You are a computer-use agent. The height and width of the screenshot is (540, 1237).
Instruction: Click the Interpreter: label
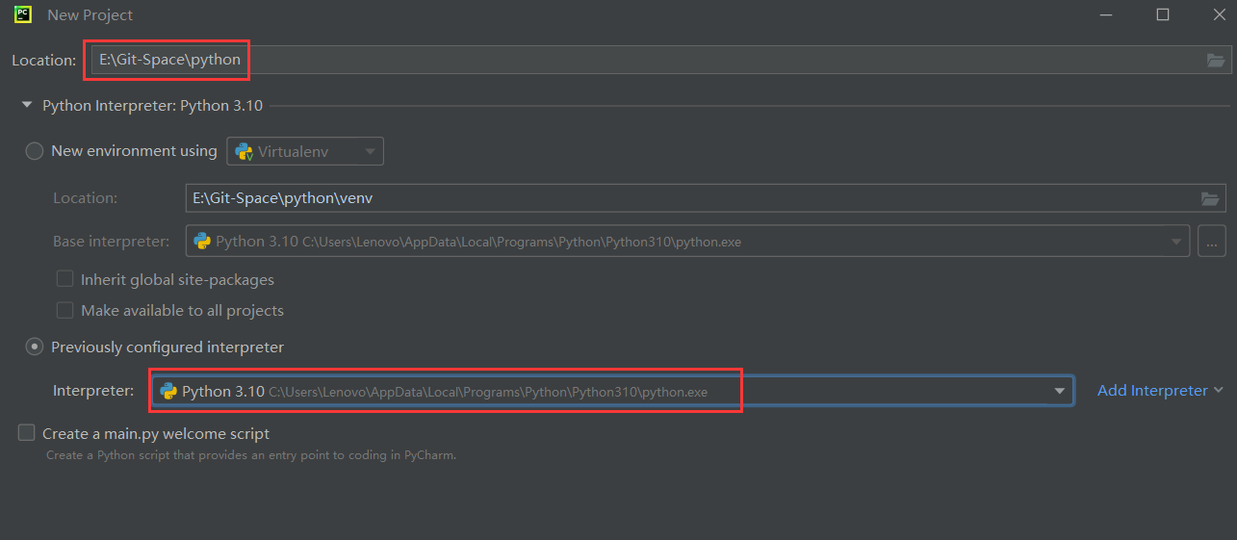(x=93, y=390)
